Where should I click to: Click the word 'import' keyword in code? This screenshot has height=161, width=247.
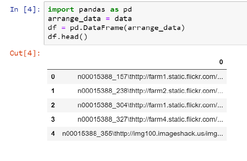pyautogui.click(x=61, y=10)
